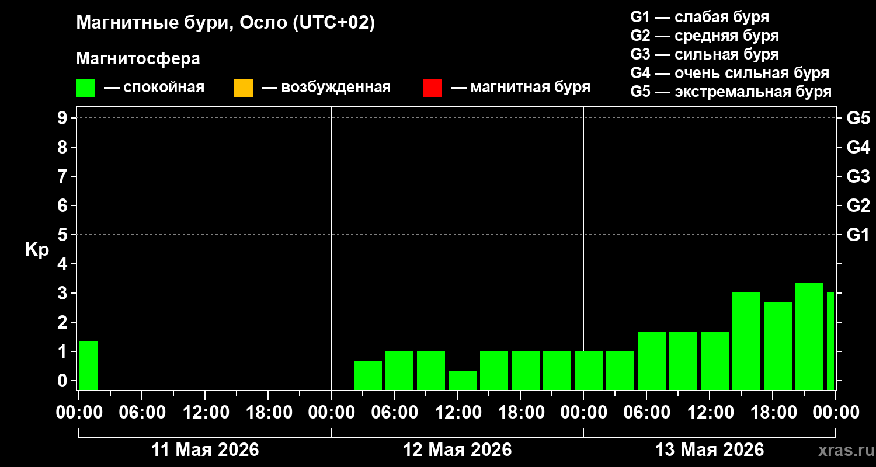Click the 'G2' label on the right axis
Screen dimensions: 876x467
(x=858, y=205)
